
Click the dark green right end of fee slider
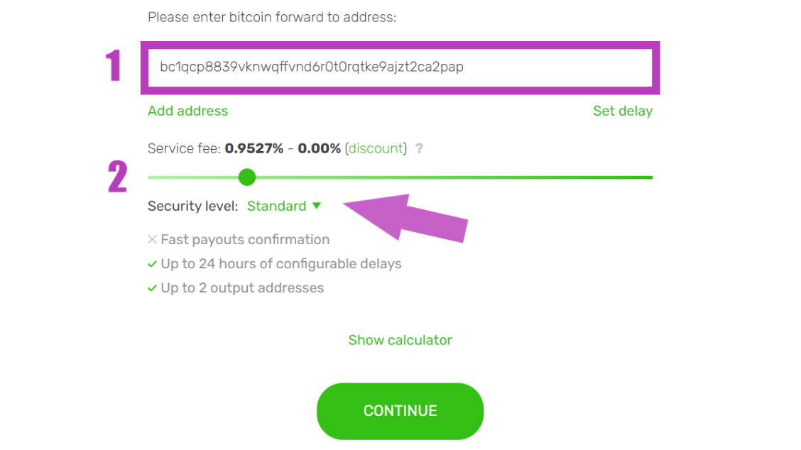[x=639, y=177]
